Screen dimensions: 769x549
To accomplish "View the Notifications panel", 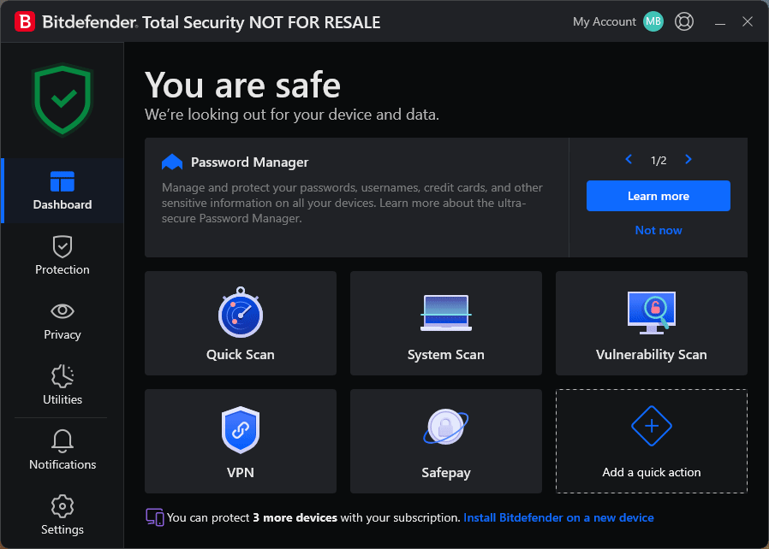I will pos(63,451).
